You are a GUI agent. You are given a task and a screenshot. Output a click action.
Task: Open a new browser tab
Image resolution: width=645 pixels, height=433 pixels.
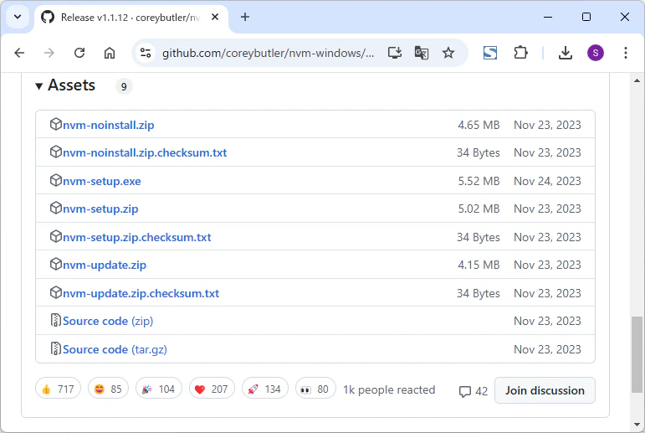coord(245,17)
